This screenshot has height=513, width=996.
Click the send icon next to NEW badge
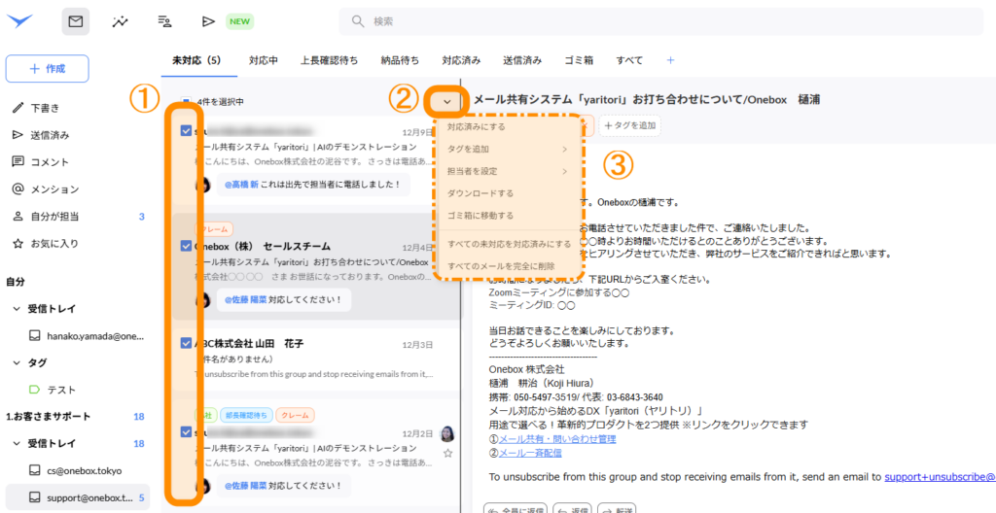[208, 21]
